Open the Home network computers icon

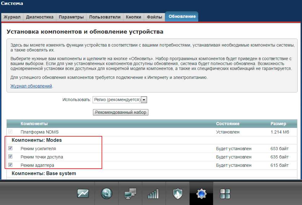(130, 194)
